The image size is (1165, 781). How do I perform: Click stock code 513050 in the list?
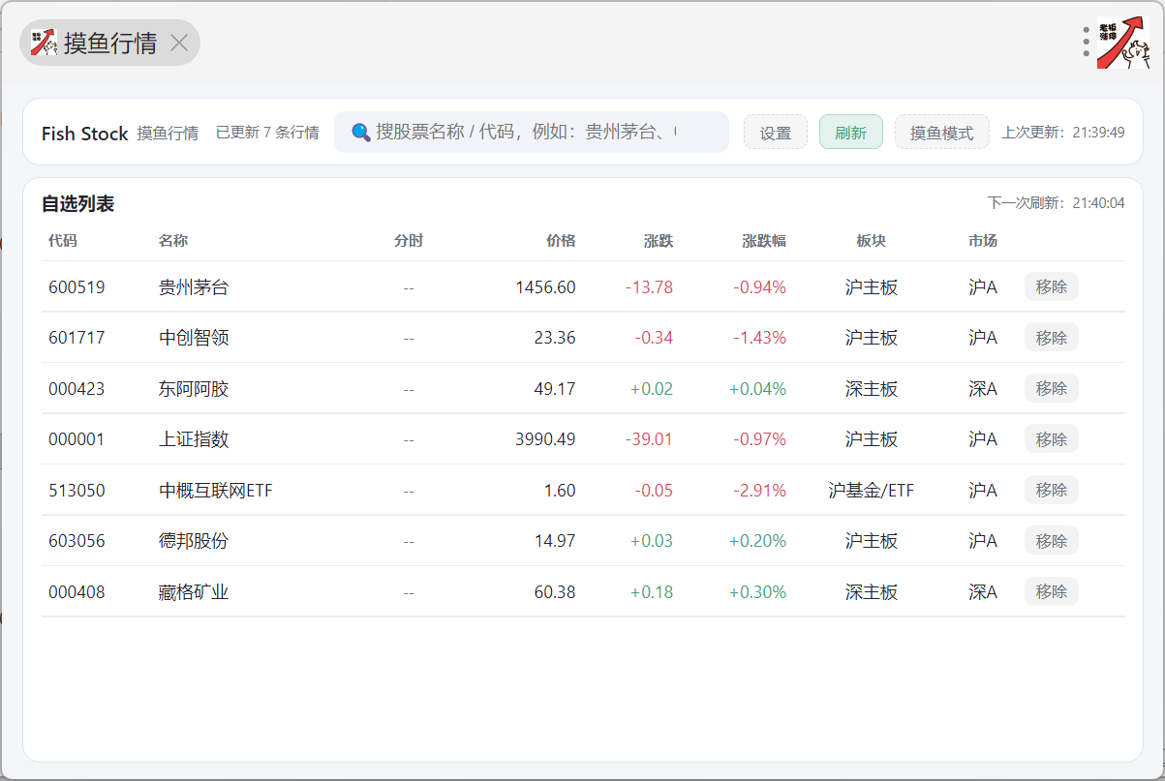(77, 491)
